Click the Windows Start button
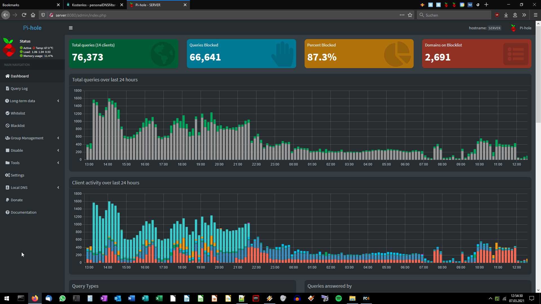This screenshot has height=304, width=541. 7,298
